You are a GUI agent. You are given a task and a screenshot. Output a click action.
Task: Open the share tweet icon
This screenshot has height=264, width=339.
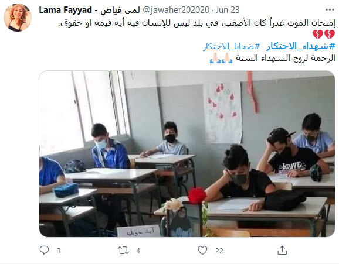(282, 250)
